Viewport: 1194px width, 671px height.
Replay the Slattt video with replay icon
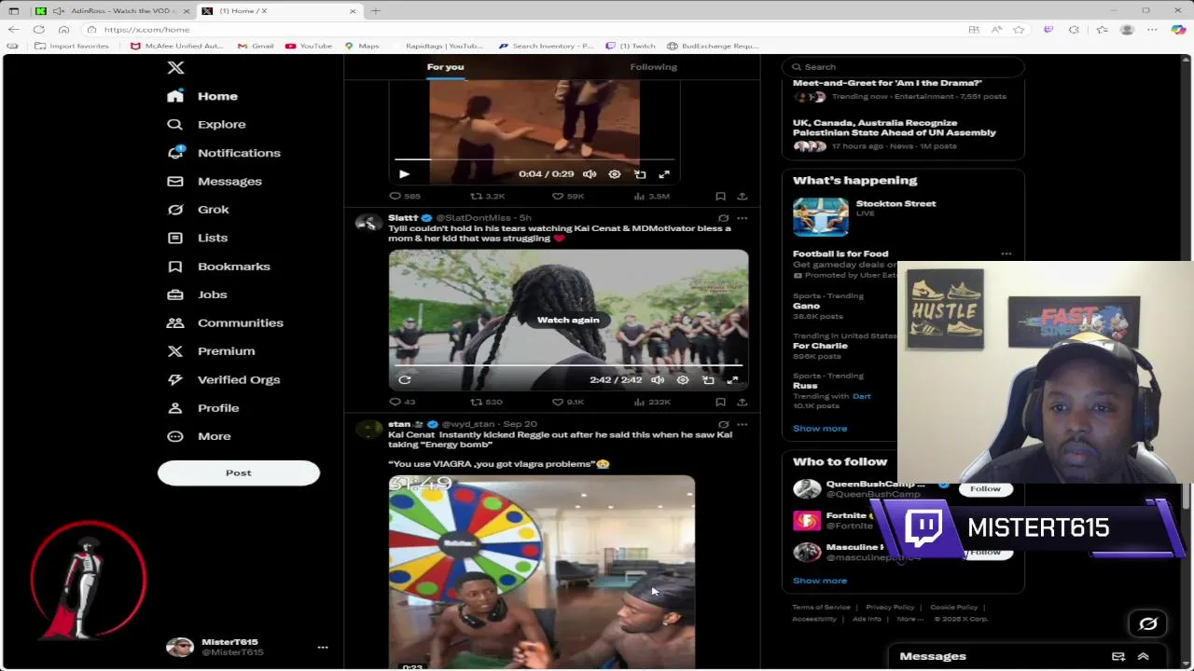405,379
